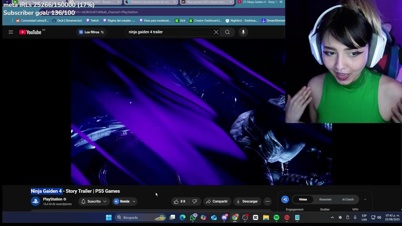The image size is (402, 226).
Task: Open the Comunidad Latina bookmark
Action: pos(32,21)
